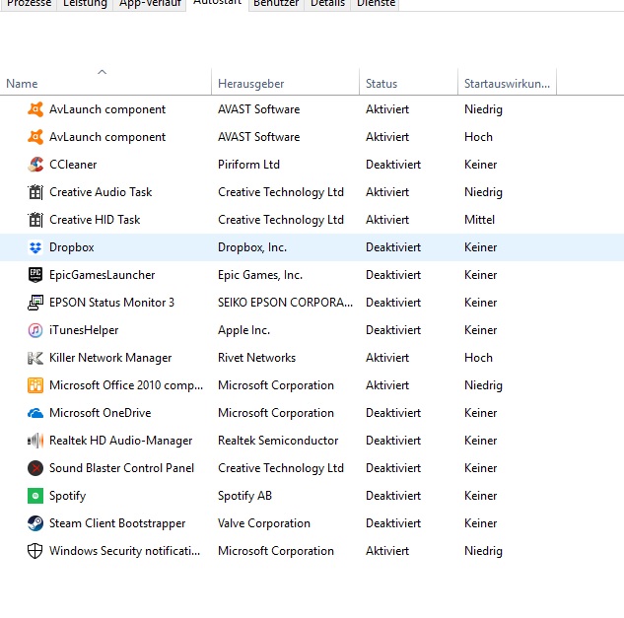This screenshot has width=624, height=618.
Task: Click the avast icon in the Hoch AvLaunch row
Action: pyautogui.click(x=35, y=137)
